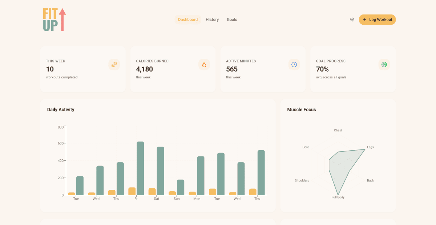Click the Chest label on radar chart
Viewport: 436px width, 225px height.
tap(338, 130)
